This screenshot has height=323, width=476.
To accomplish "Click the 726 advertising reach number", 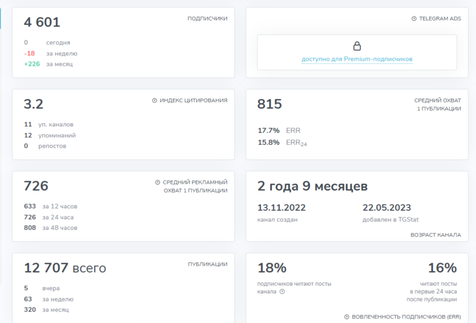I will pyautogui.click(x=36, y=186).
